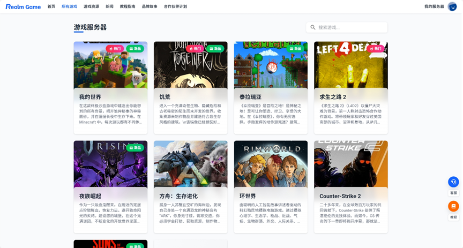The height and width of the screenshot is (248, 463).
Task: Click the 我的世界 description text
Action: click(110, 114)
